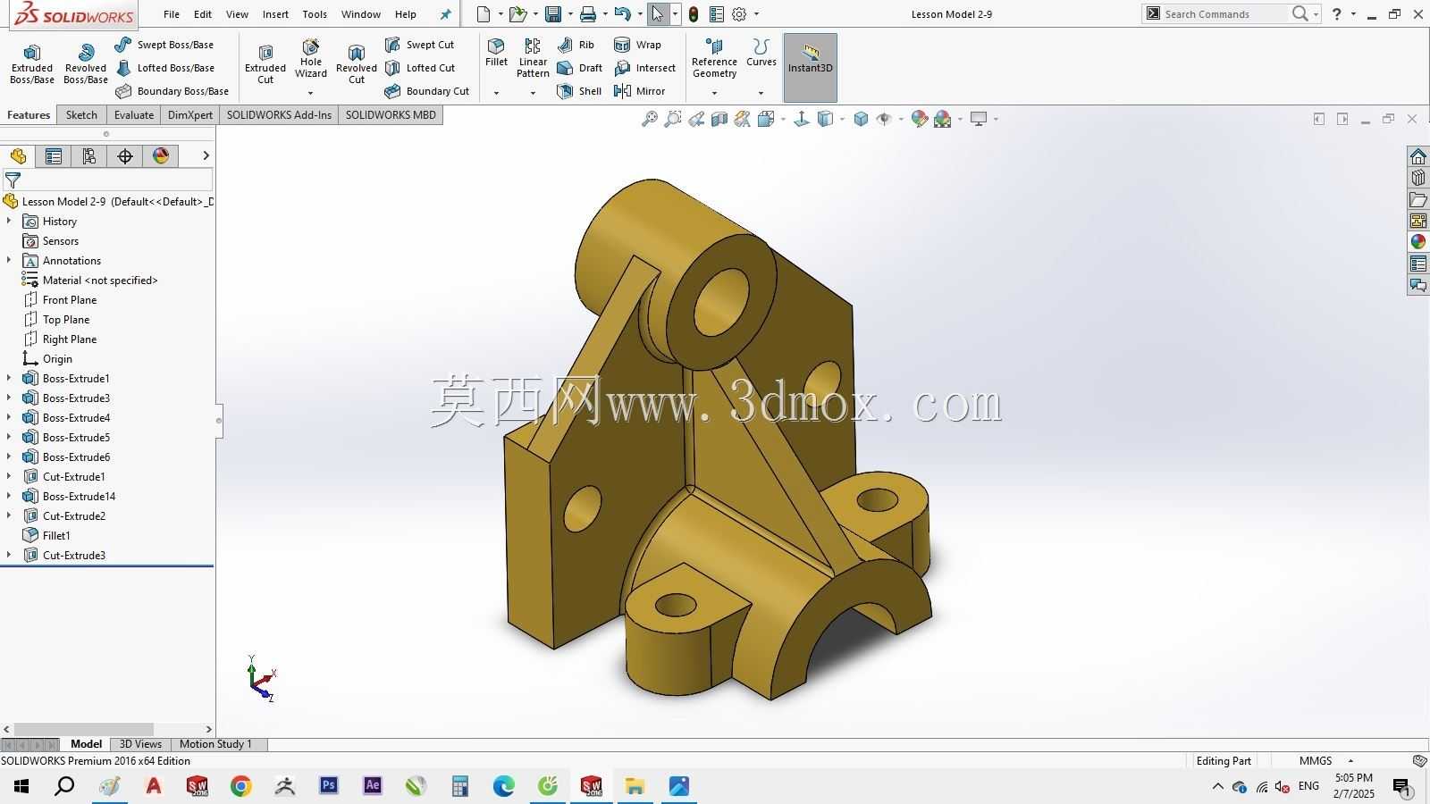Click the tree horizontal scrollbar

pos(84,730)
